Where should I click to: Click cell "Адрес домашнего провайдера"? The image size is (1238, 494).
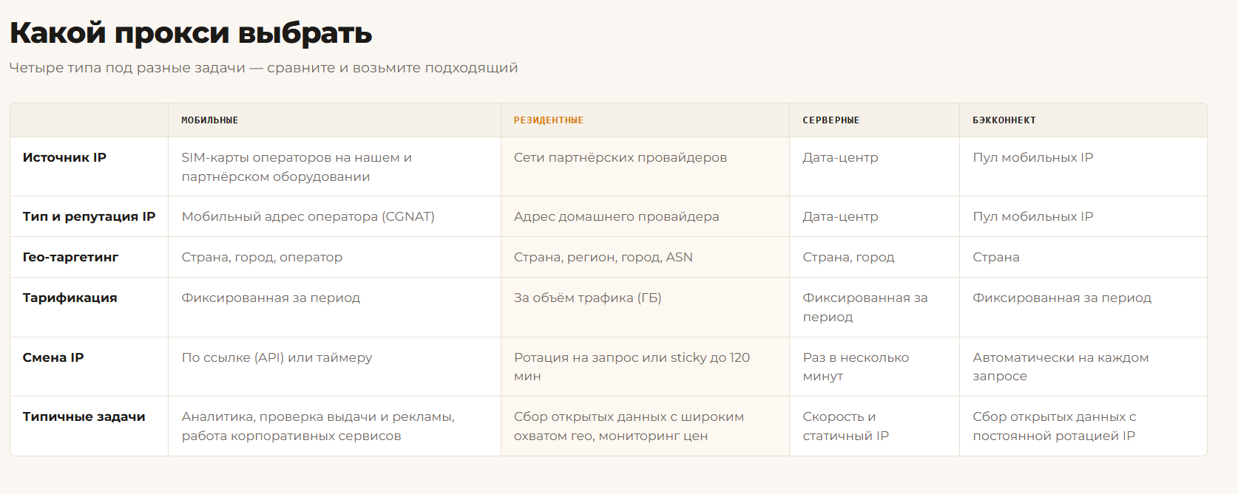click(x=616, y=216)
